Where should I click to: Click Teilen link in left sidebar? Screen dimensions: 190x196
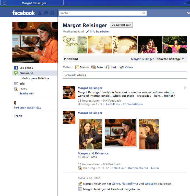click(18, 116)
